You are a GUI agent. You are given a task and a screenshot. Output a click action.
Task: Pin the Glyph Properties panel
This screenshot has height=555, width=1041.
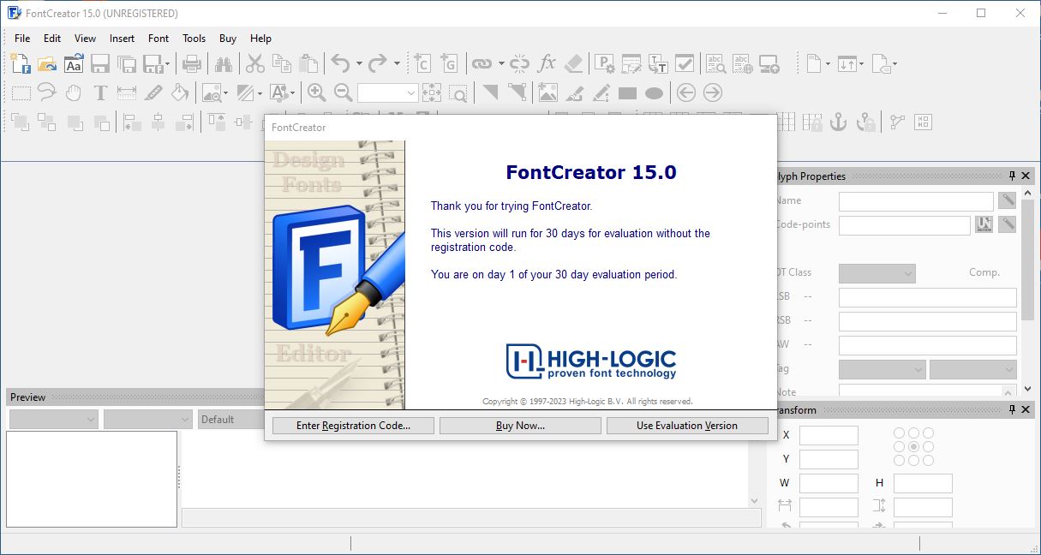(1012, 176)
